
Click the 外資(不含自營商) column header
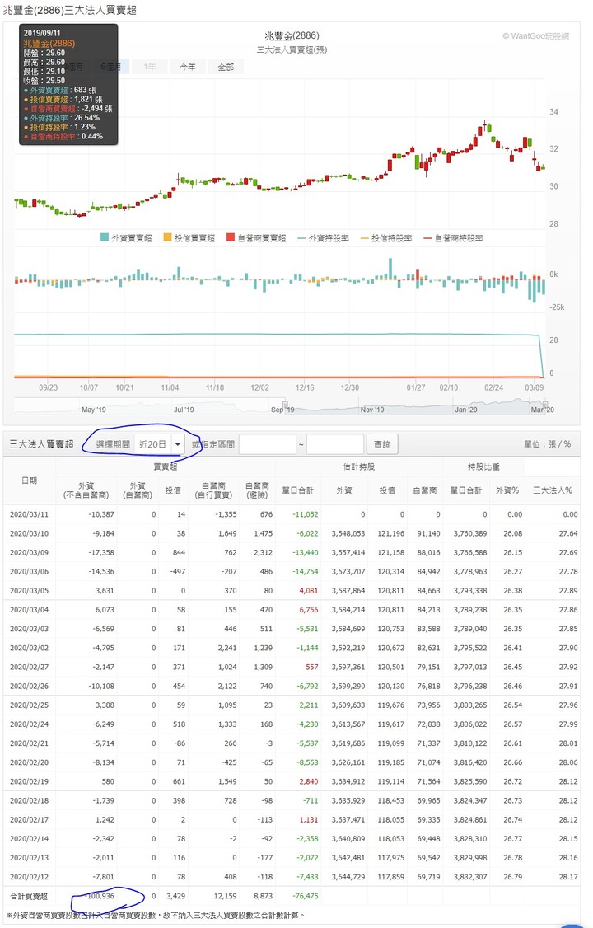[86, 490]
